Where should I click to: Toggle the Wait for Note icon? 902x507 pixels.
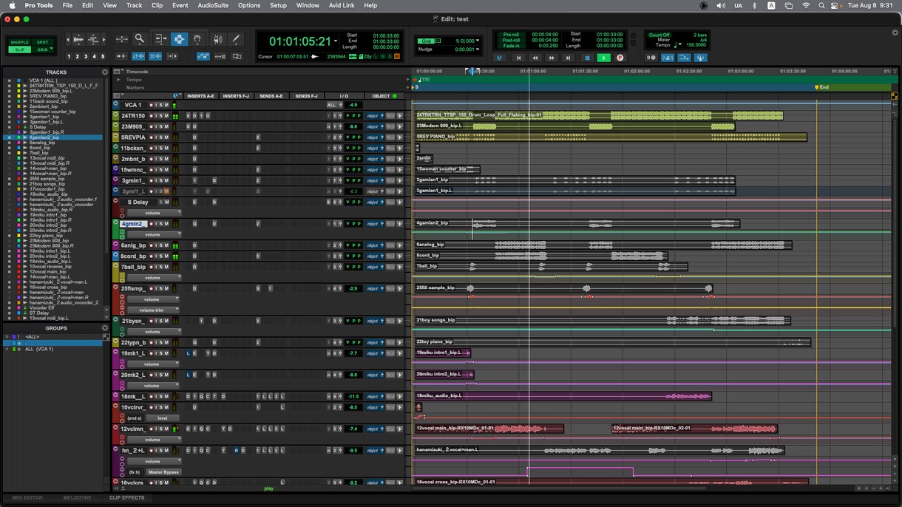(651, 58)
